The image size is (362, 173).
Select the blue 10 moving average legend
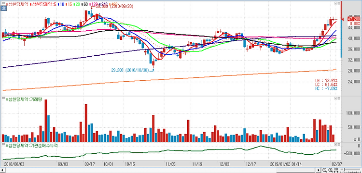click(x=61, y=4)
